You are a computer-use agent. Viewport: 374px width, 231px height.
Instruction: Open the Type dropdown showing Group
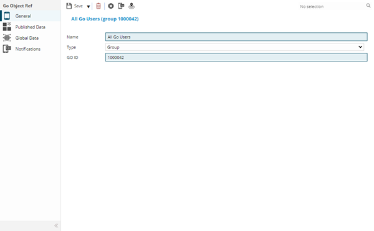coord(235,47)
